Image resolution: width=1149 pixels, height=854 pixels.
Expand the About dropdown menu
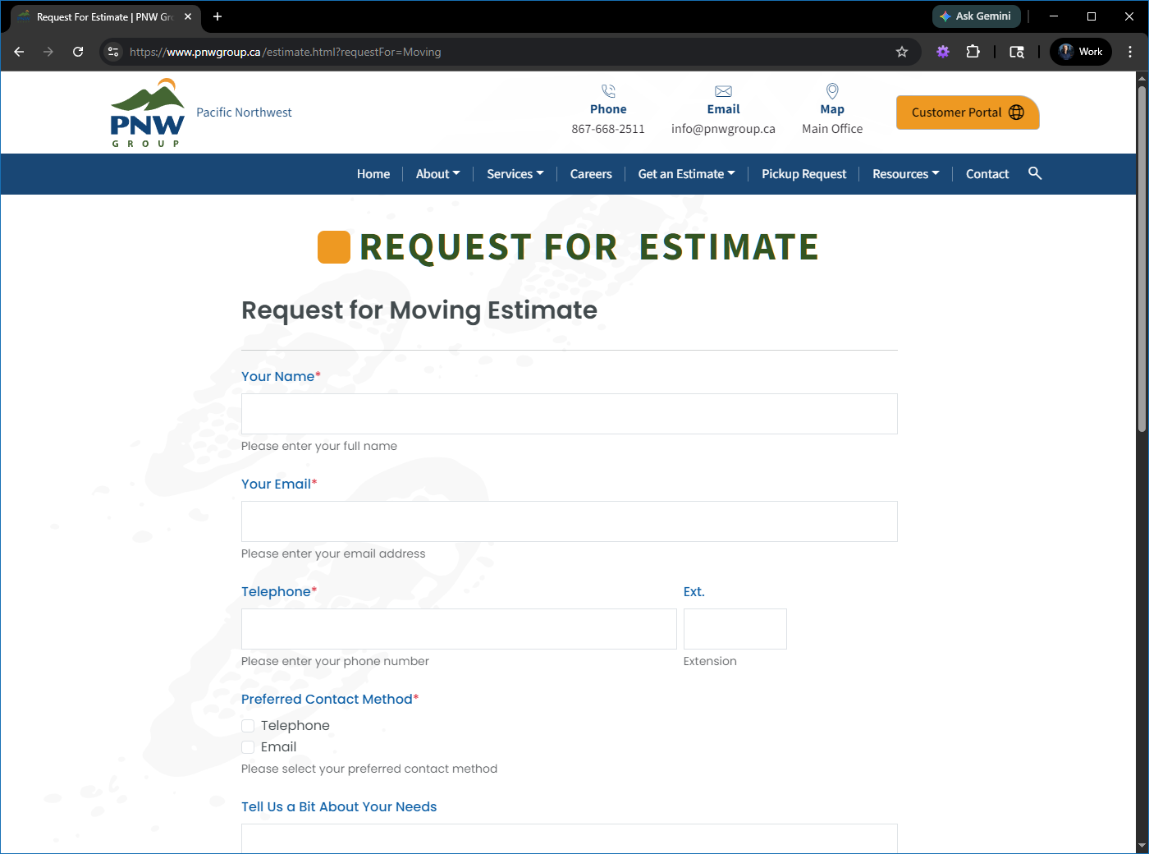tap(438, 174)
